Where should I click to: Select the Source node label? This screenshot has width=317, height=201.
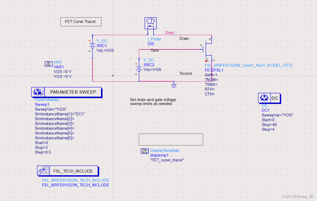point(185,73)
